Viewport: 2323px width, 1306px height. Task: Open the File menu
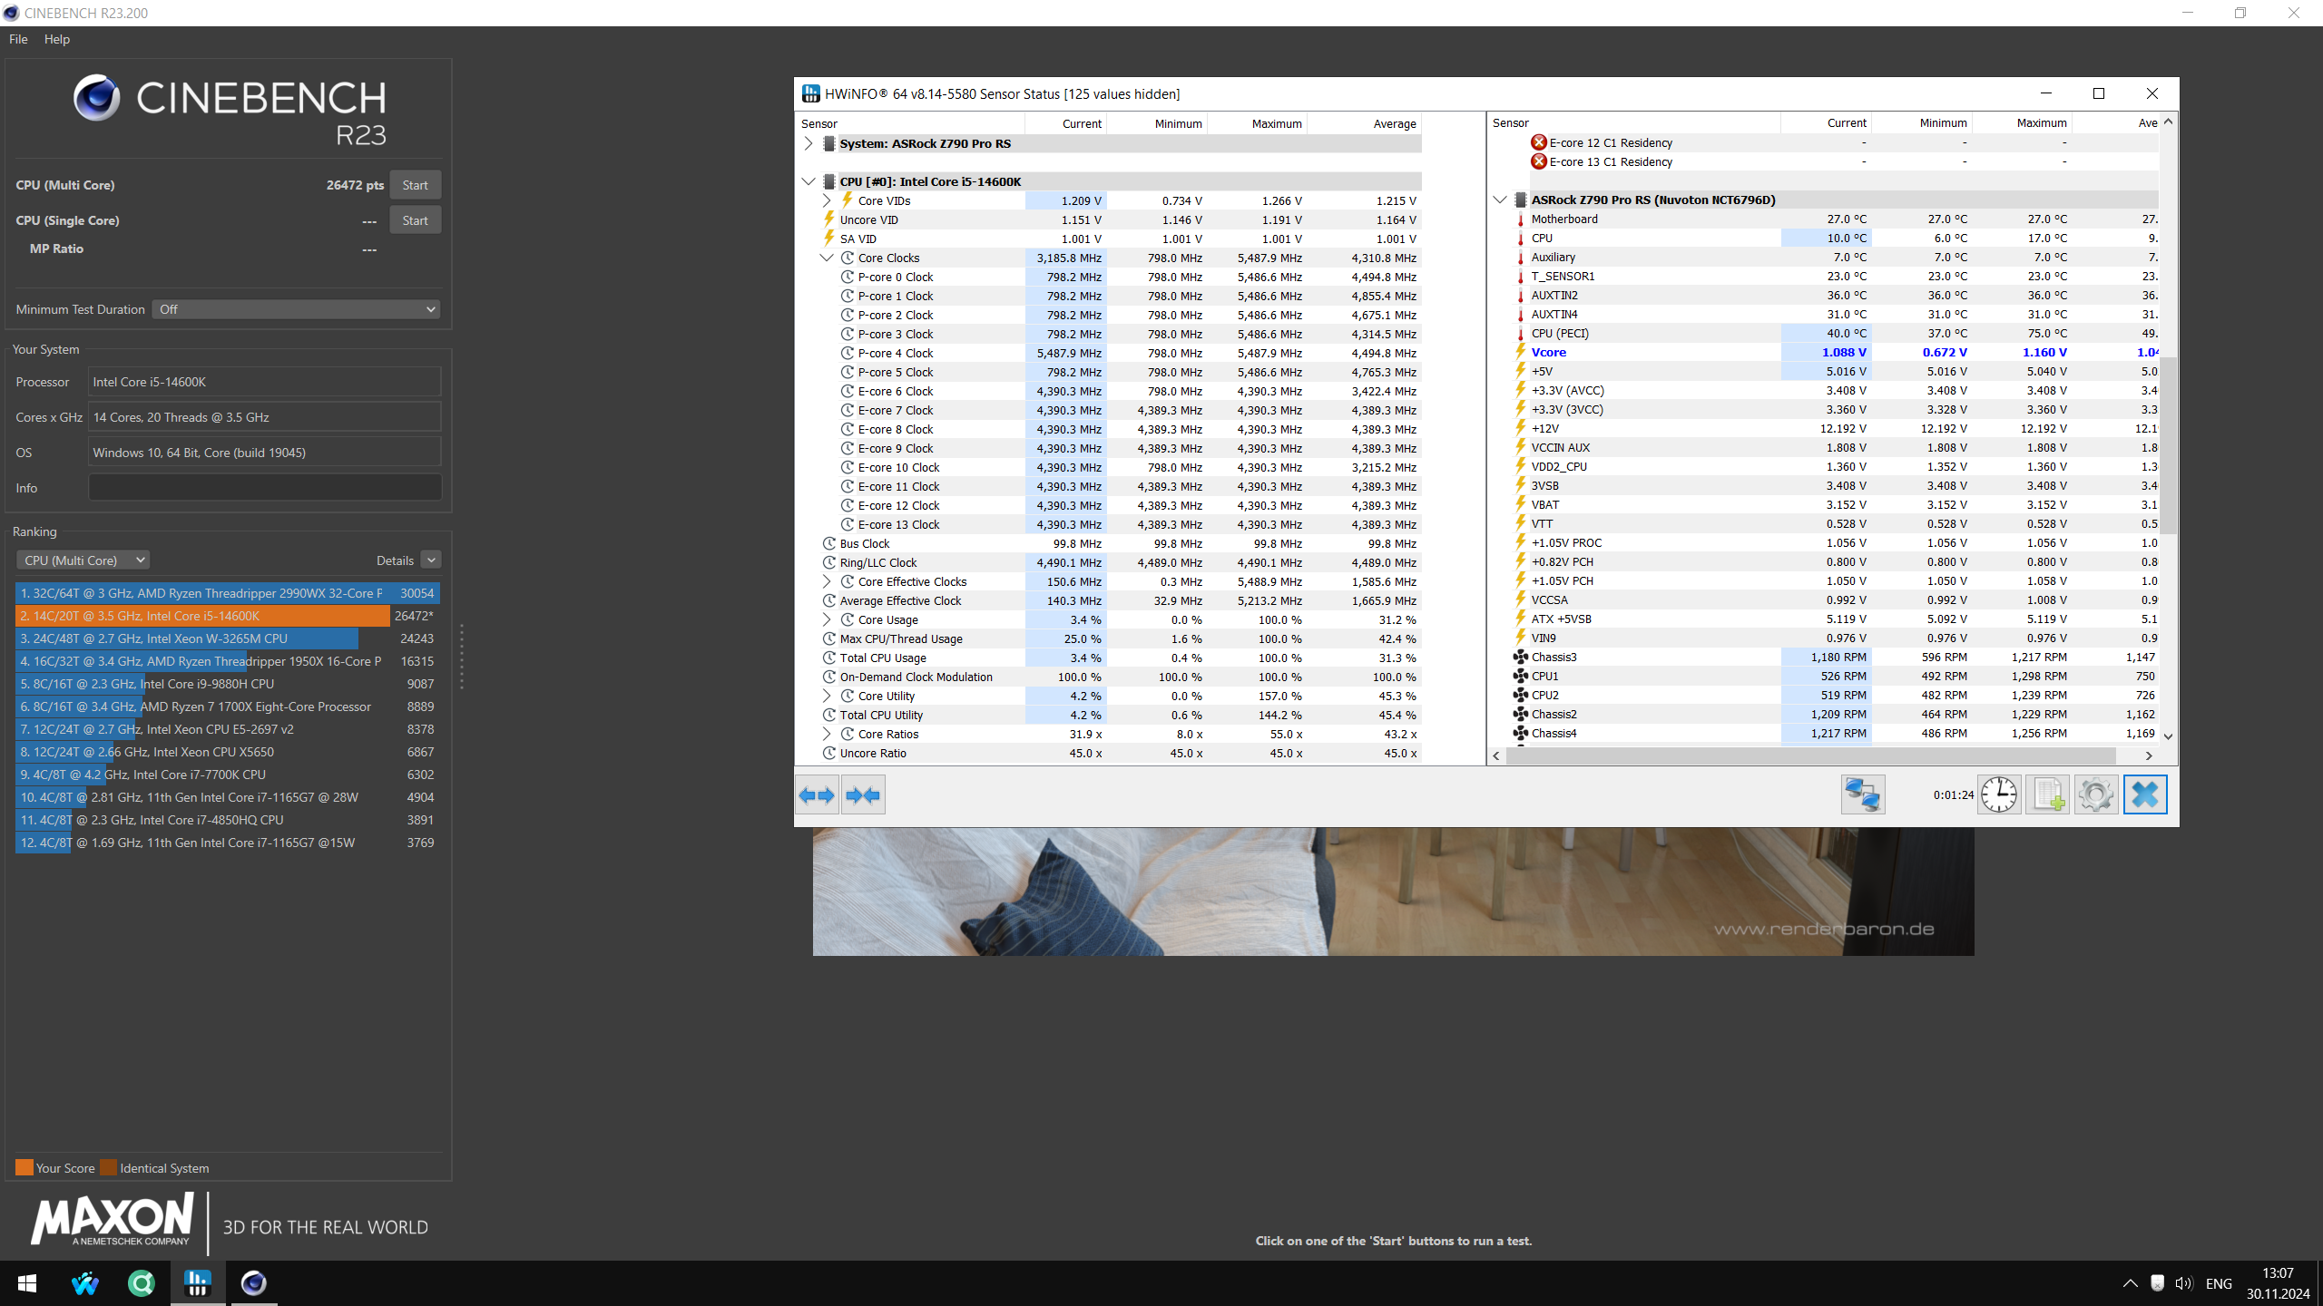coord(18,39)
